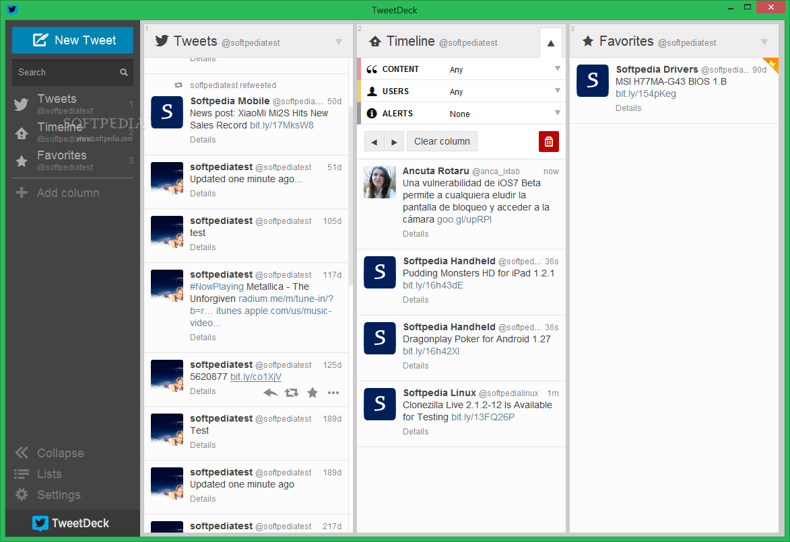Viewport: 790px width, 542px height.
Task: Click sidebar Tweets bird icon
Action: pos(21,104)
